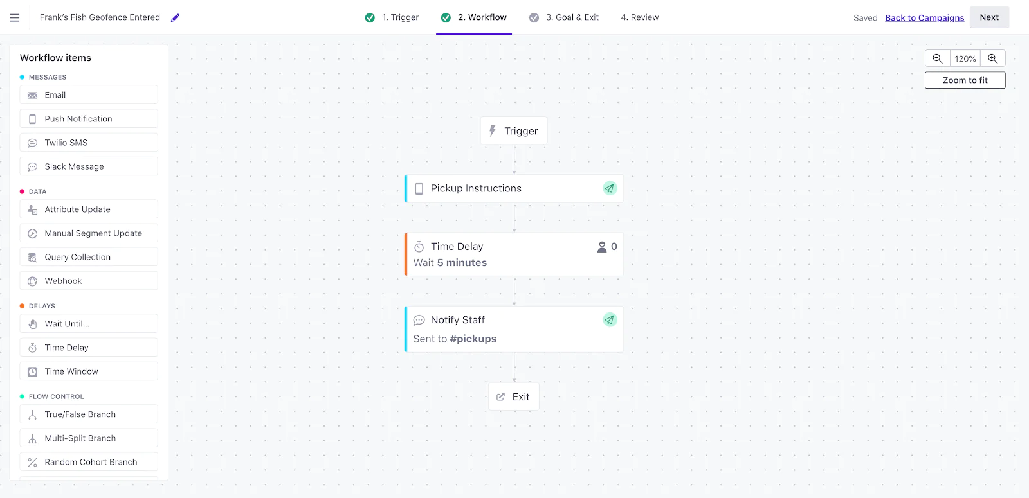Add a Push Notification step
Viewport: 1029px width, 498px height.
tap(88, 118)
